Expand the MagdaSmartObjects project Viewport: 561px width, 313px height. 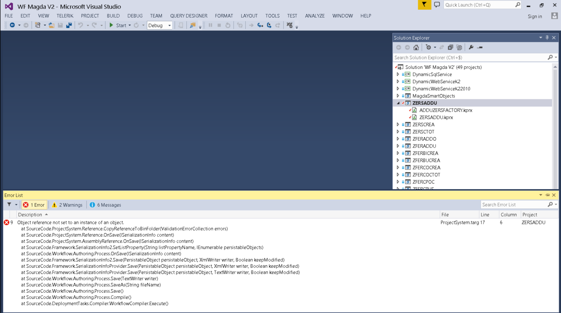[x=398, y=96]
